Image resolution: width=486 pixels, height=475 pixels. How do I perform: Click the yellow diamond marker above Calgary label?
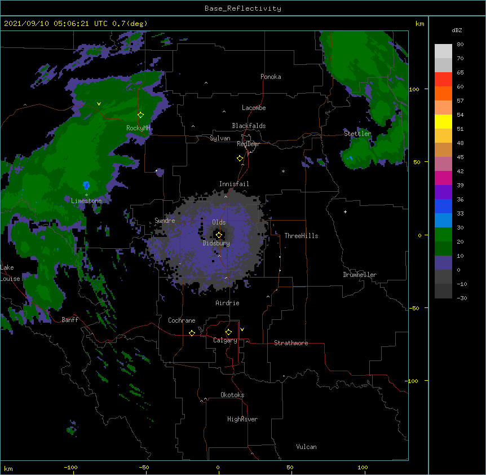point(228,332)
